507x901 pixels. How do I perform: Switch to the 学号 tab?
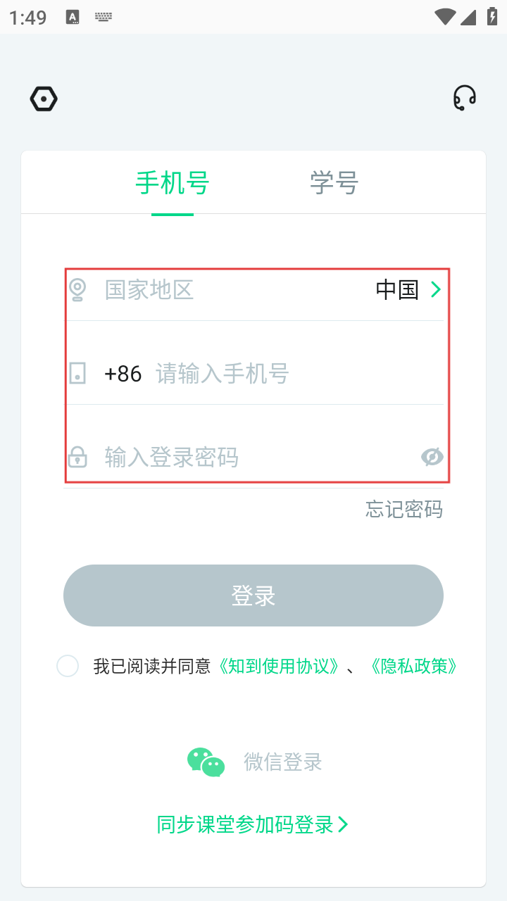[334, 183]
